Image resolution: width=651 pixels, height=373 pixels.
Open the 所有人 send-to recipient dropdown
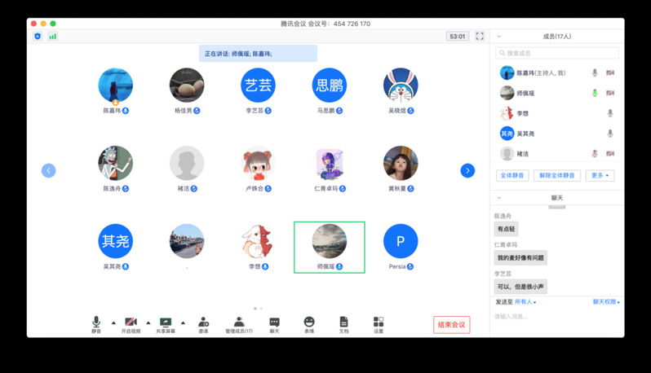525,302
